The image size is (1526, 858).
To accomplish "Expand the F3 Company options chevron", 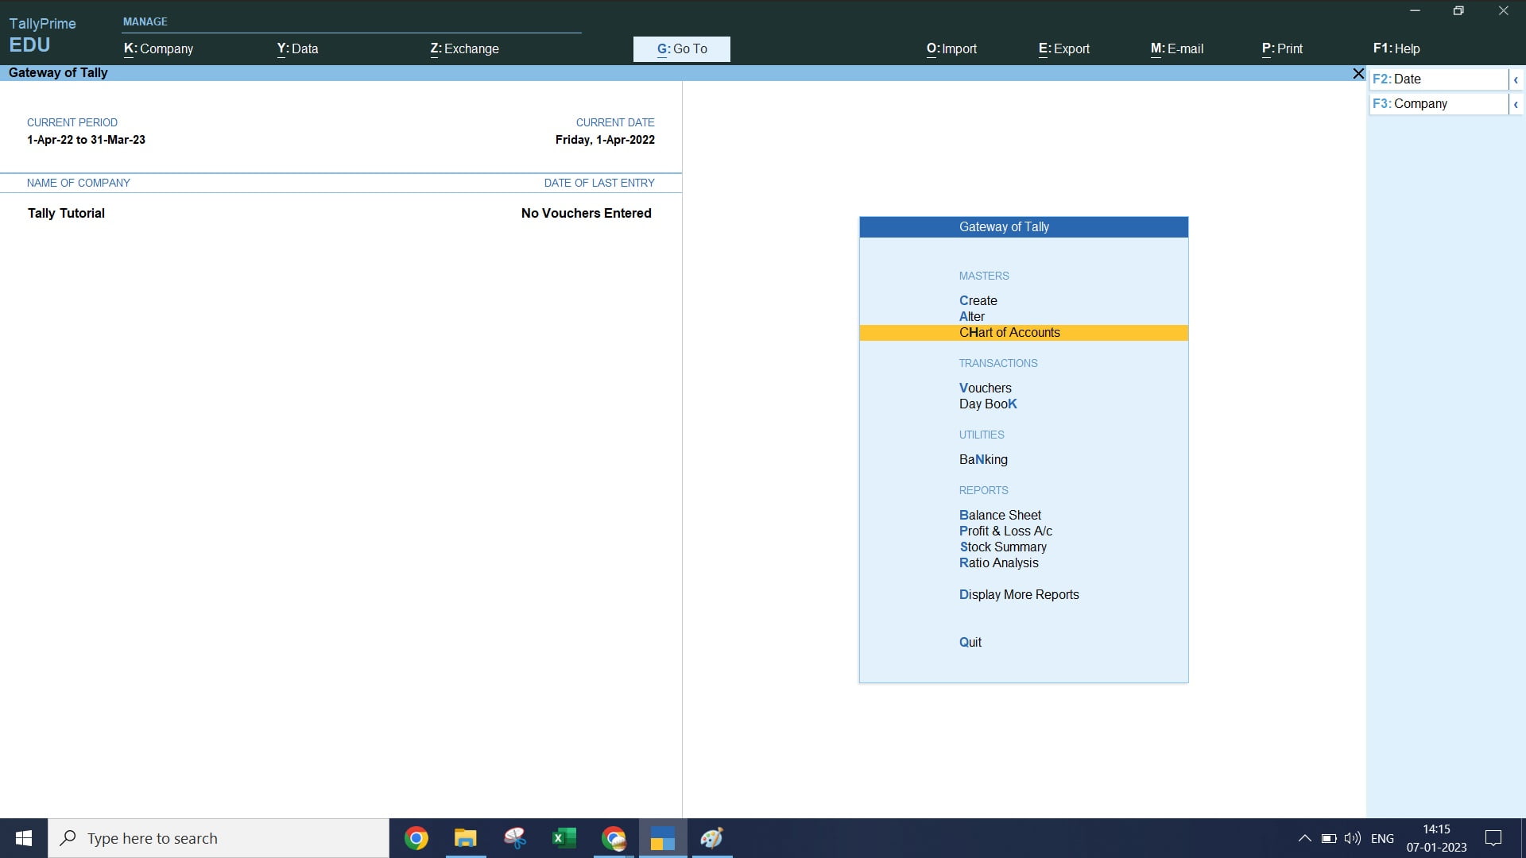I will [1516, 104].
